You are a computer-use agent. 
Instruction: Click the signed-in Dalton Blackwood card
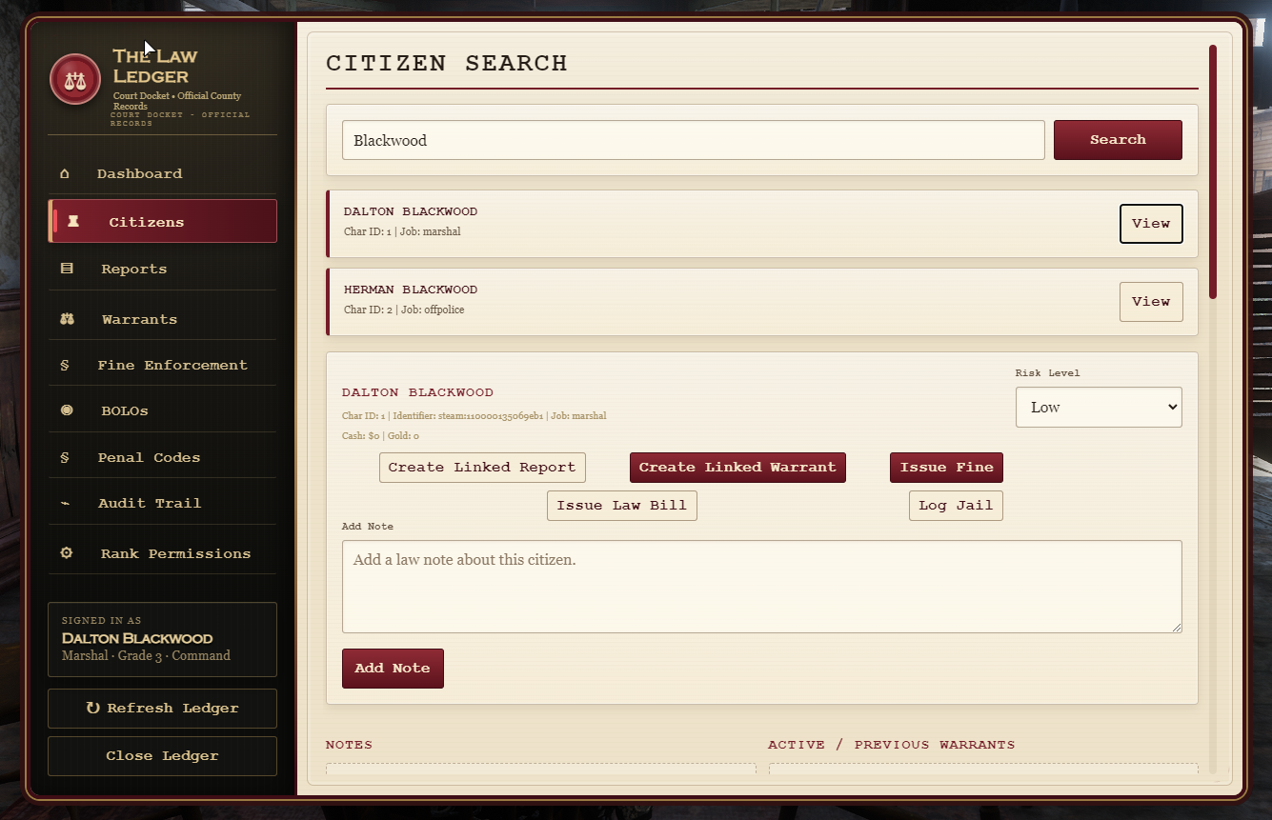click(162, 639)
